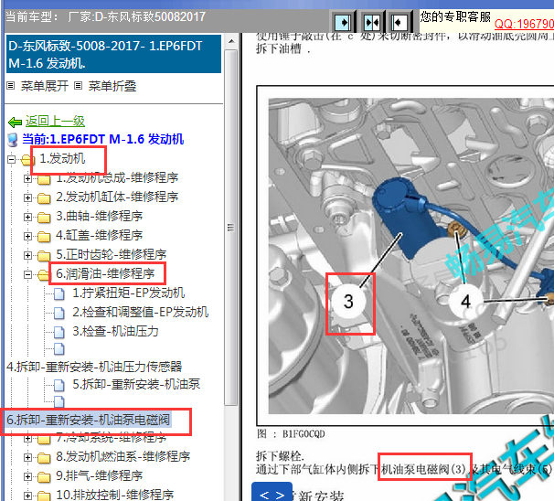
Task: Expand 5.正时齿轮-维修程序 folder
Action: [x=27, y=255]
